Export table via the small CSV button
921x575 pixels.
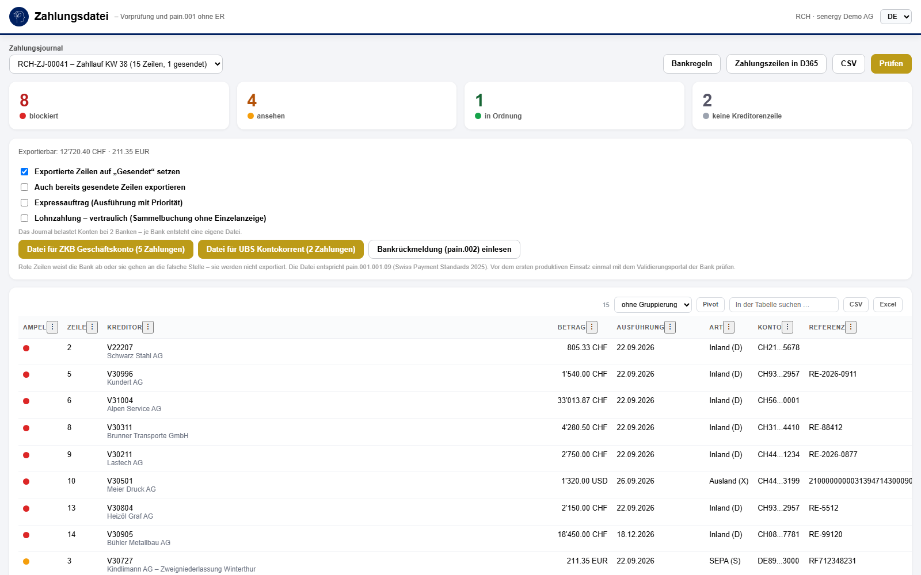pos(856,305)
